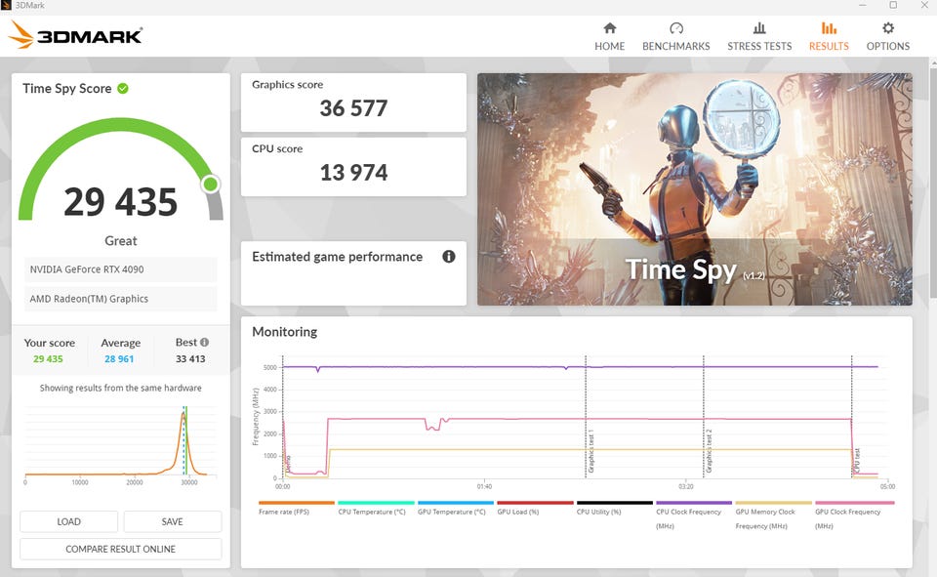
Task: Open the OPTIONS tab
Action: tap(888, 36)
